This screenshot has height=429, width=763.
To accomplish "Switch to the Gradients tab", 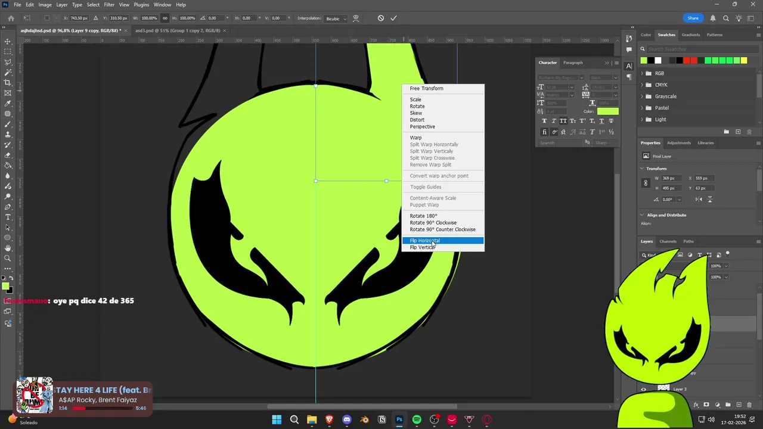I will coord(691,35).
